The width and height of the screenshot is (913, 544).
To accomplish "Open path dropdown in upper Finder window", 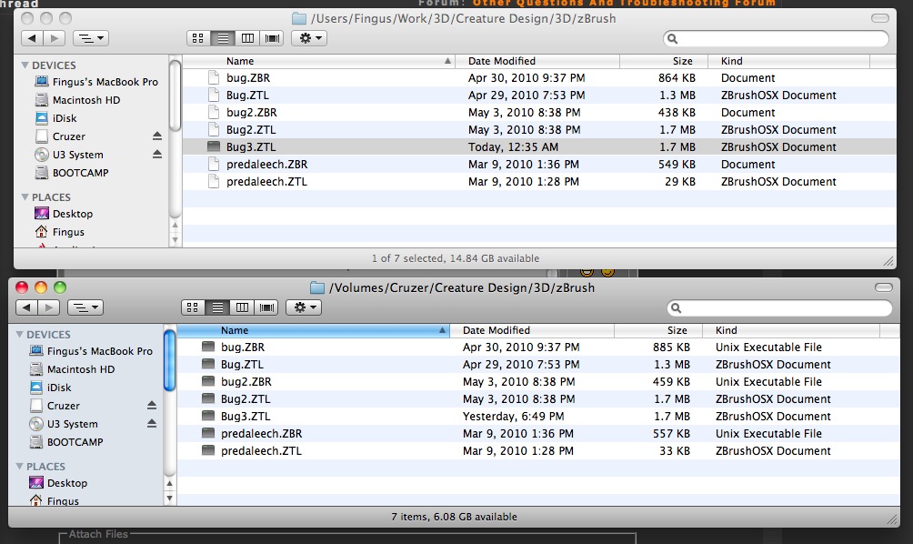I will click(91, 38).
